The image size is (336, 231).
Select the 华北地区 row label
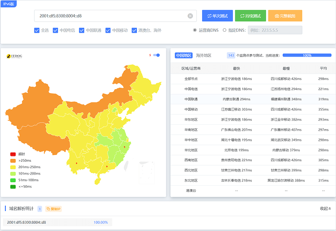191,150
